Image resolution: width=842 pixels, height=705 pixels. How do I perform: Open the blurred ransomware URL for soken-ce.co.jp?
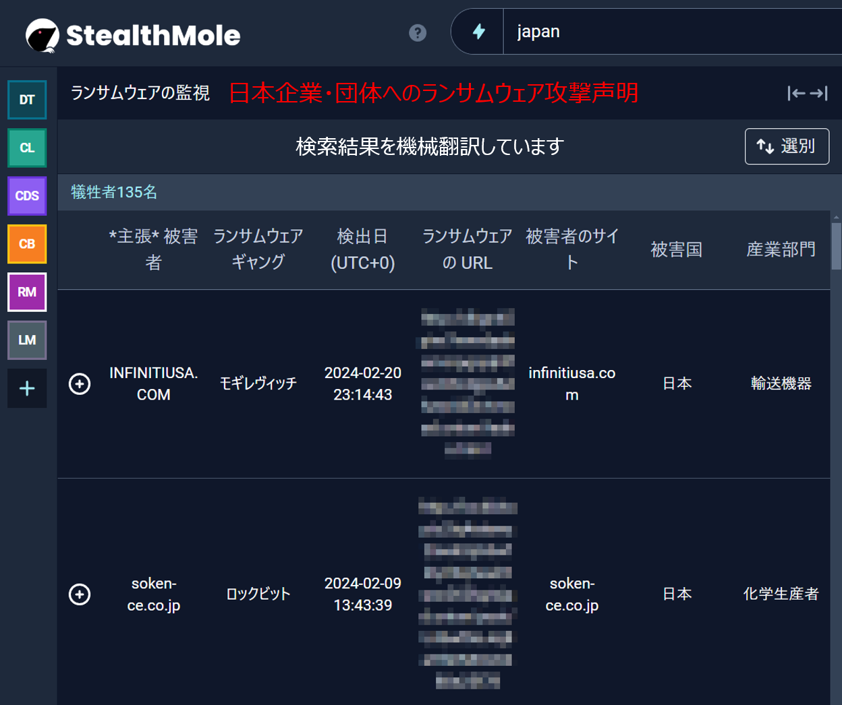click(x=467, y=593)
